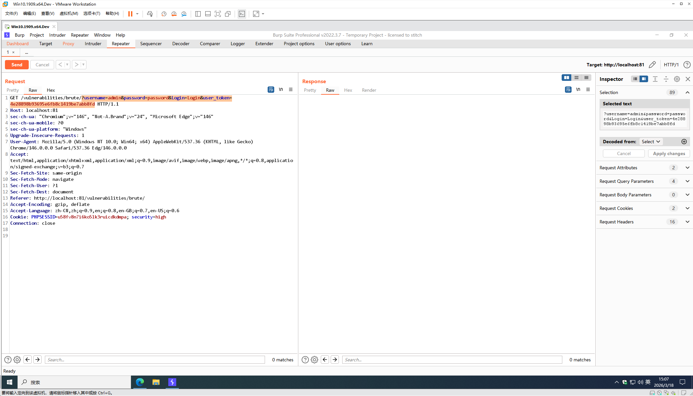Image resolution: width=693 pixels, height=396 pixels.
Task: Toggle word wrap in Request panel
Action: [x=271, y=90]
